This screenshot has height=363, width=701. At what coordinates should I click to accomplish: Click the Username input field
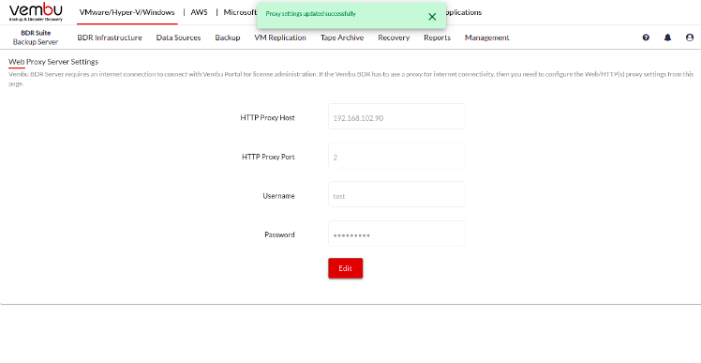click(396, 194)
